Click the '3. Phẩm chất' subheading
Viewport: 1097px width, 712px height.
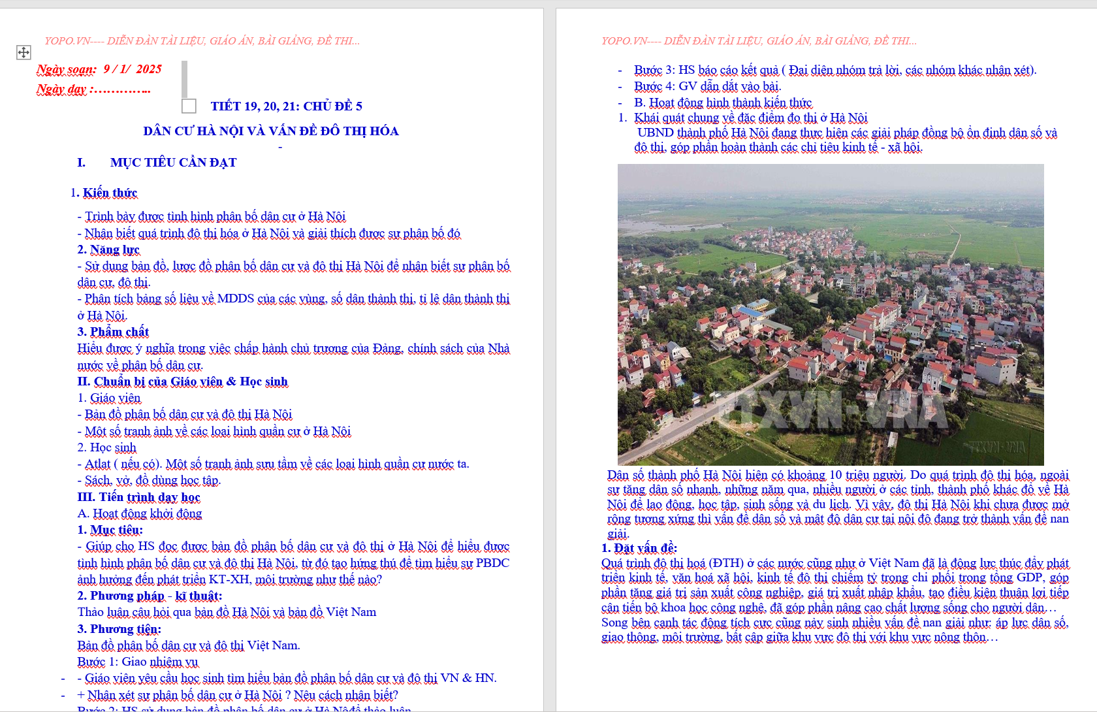click(x=113, y=332)
